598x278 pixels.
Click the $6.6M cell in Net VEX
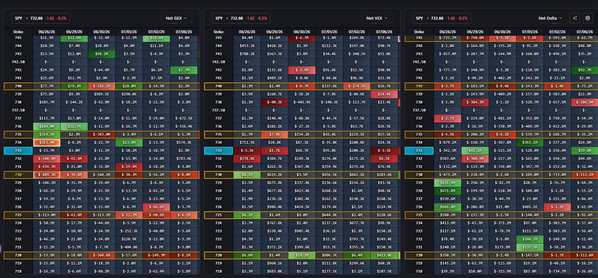pos(246,255)
